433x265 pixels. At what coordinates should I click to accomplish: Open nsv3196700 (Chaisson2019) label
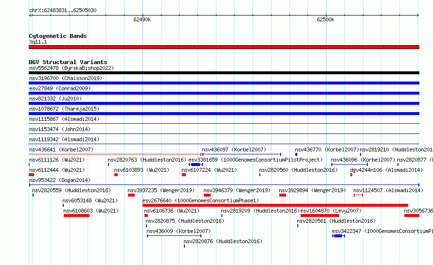[x=66, y=78]
